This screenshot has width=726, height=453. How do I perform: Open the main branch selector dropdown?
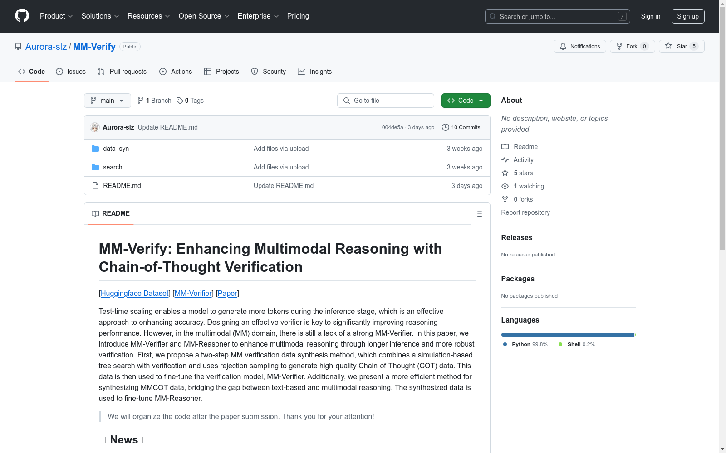pyautogui.click(x=108, y=101)
